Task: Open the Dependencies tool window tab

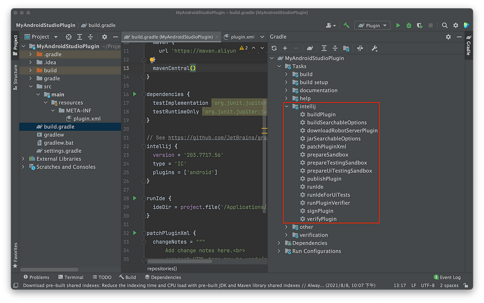Action: (x=163, y=277)
